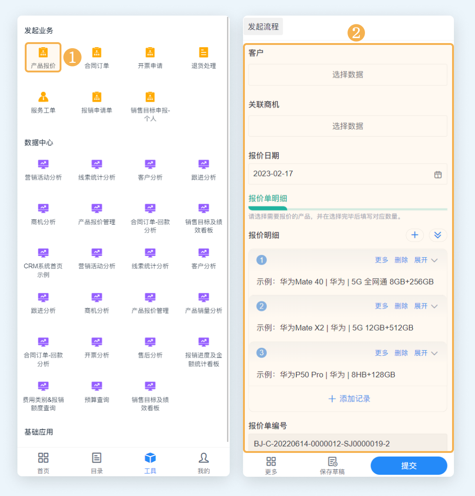
Task: Expand record 2 via 展开
Action: [425, 306]
